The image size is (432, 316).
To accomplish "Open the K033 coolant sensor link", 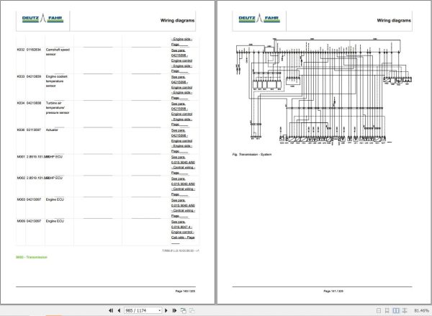I will click(181, 87).
